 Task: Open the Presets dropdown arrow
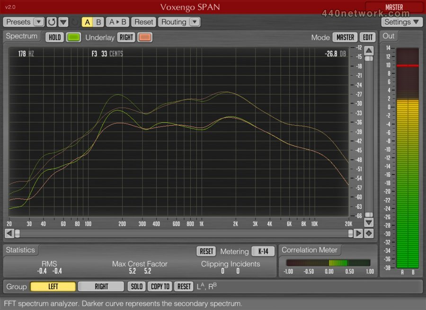[x=39, y=22]
